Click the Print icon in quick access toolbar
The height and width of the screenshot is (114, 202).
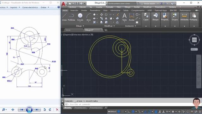(81, 3)
